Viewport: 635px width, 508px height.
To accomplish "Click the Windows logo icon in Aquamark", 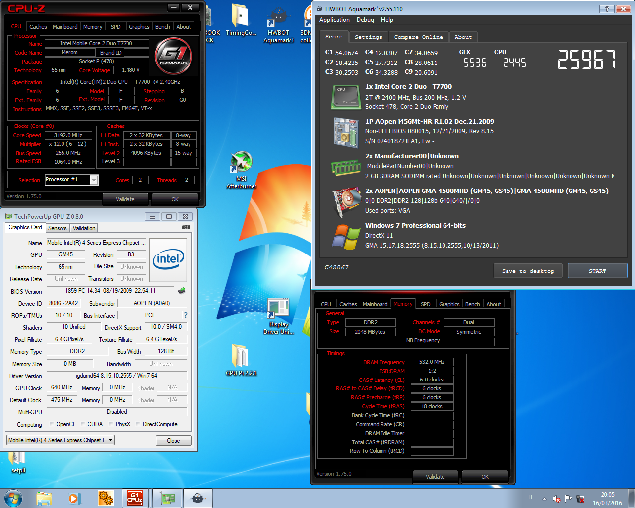I will (x=346, y=237).
